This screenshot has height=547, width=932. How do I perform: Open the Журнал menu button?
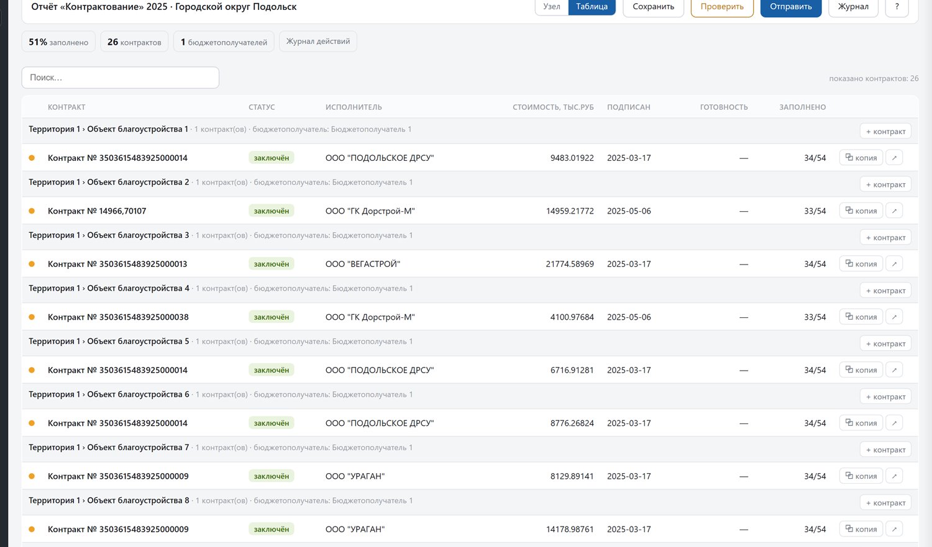click(853, 7)
